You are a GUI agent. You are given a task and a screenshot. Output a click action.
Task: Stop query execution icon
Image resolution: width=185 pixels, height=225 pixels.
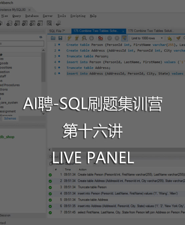tap(91, 38)
